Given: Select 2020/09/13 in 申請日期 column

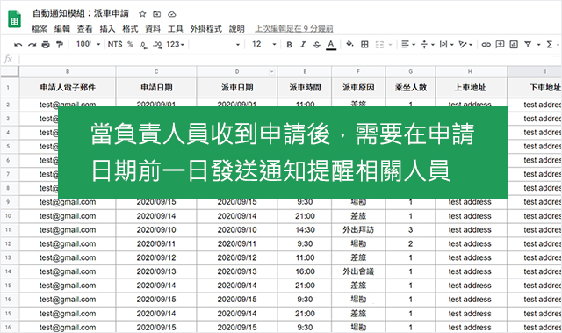Looking at the screenshot, I should point(156,271).
